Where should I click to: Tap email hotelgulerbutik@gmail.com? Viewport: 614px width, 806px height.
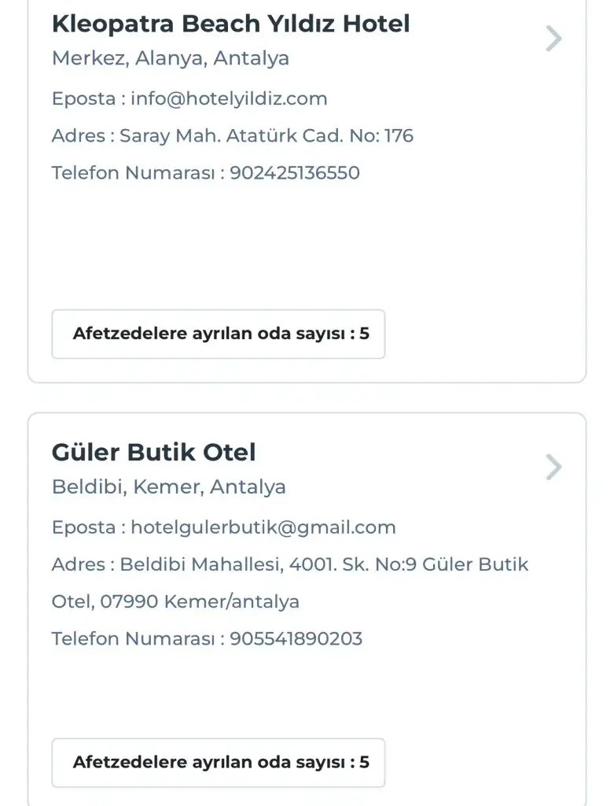pyautogui.click(x=263, y=527)
